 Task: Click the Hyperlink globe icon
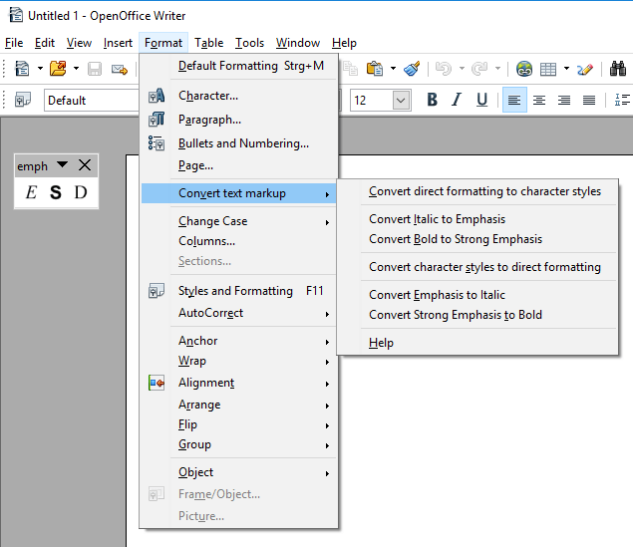[524, 69]
